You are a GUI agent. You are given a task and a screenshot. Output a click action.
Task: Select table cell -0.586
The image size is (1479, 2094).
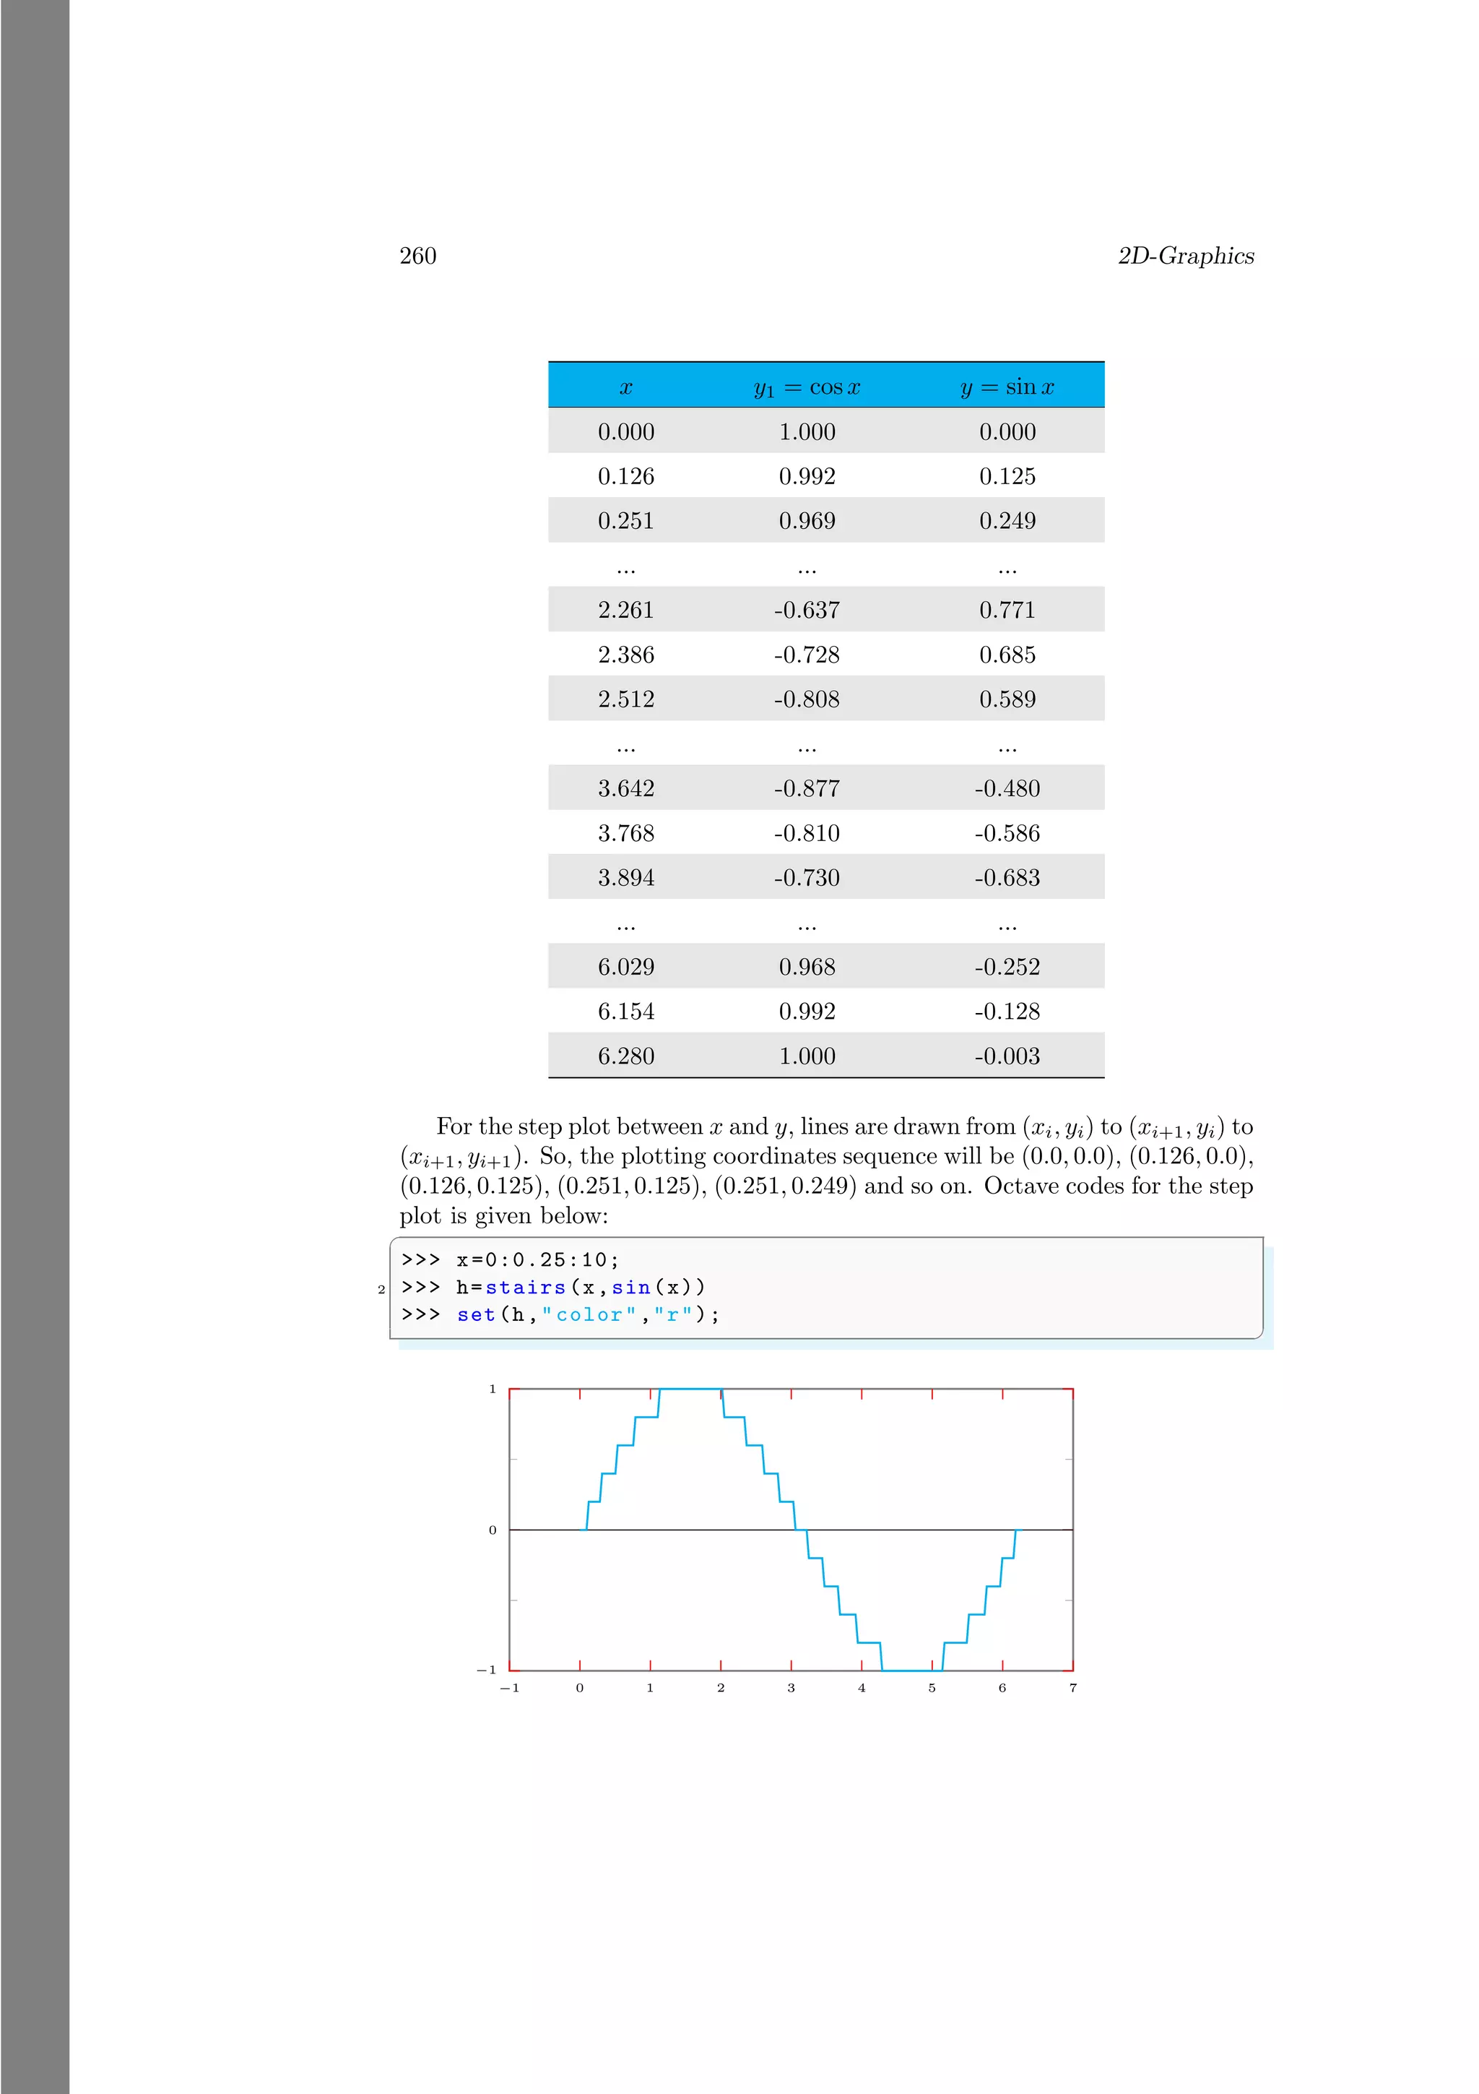pos(1007,834)
